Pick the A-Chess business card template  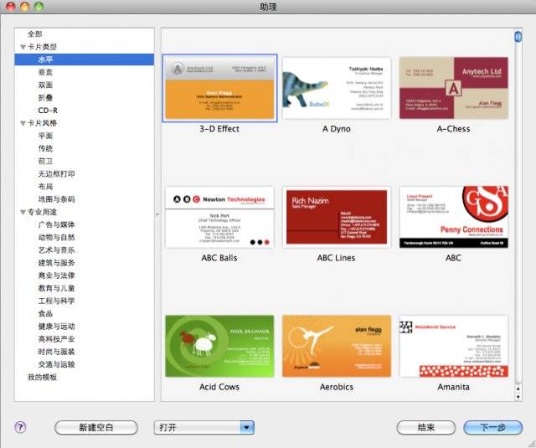(x=453, y=89)
